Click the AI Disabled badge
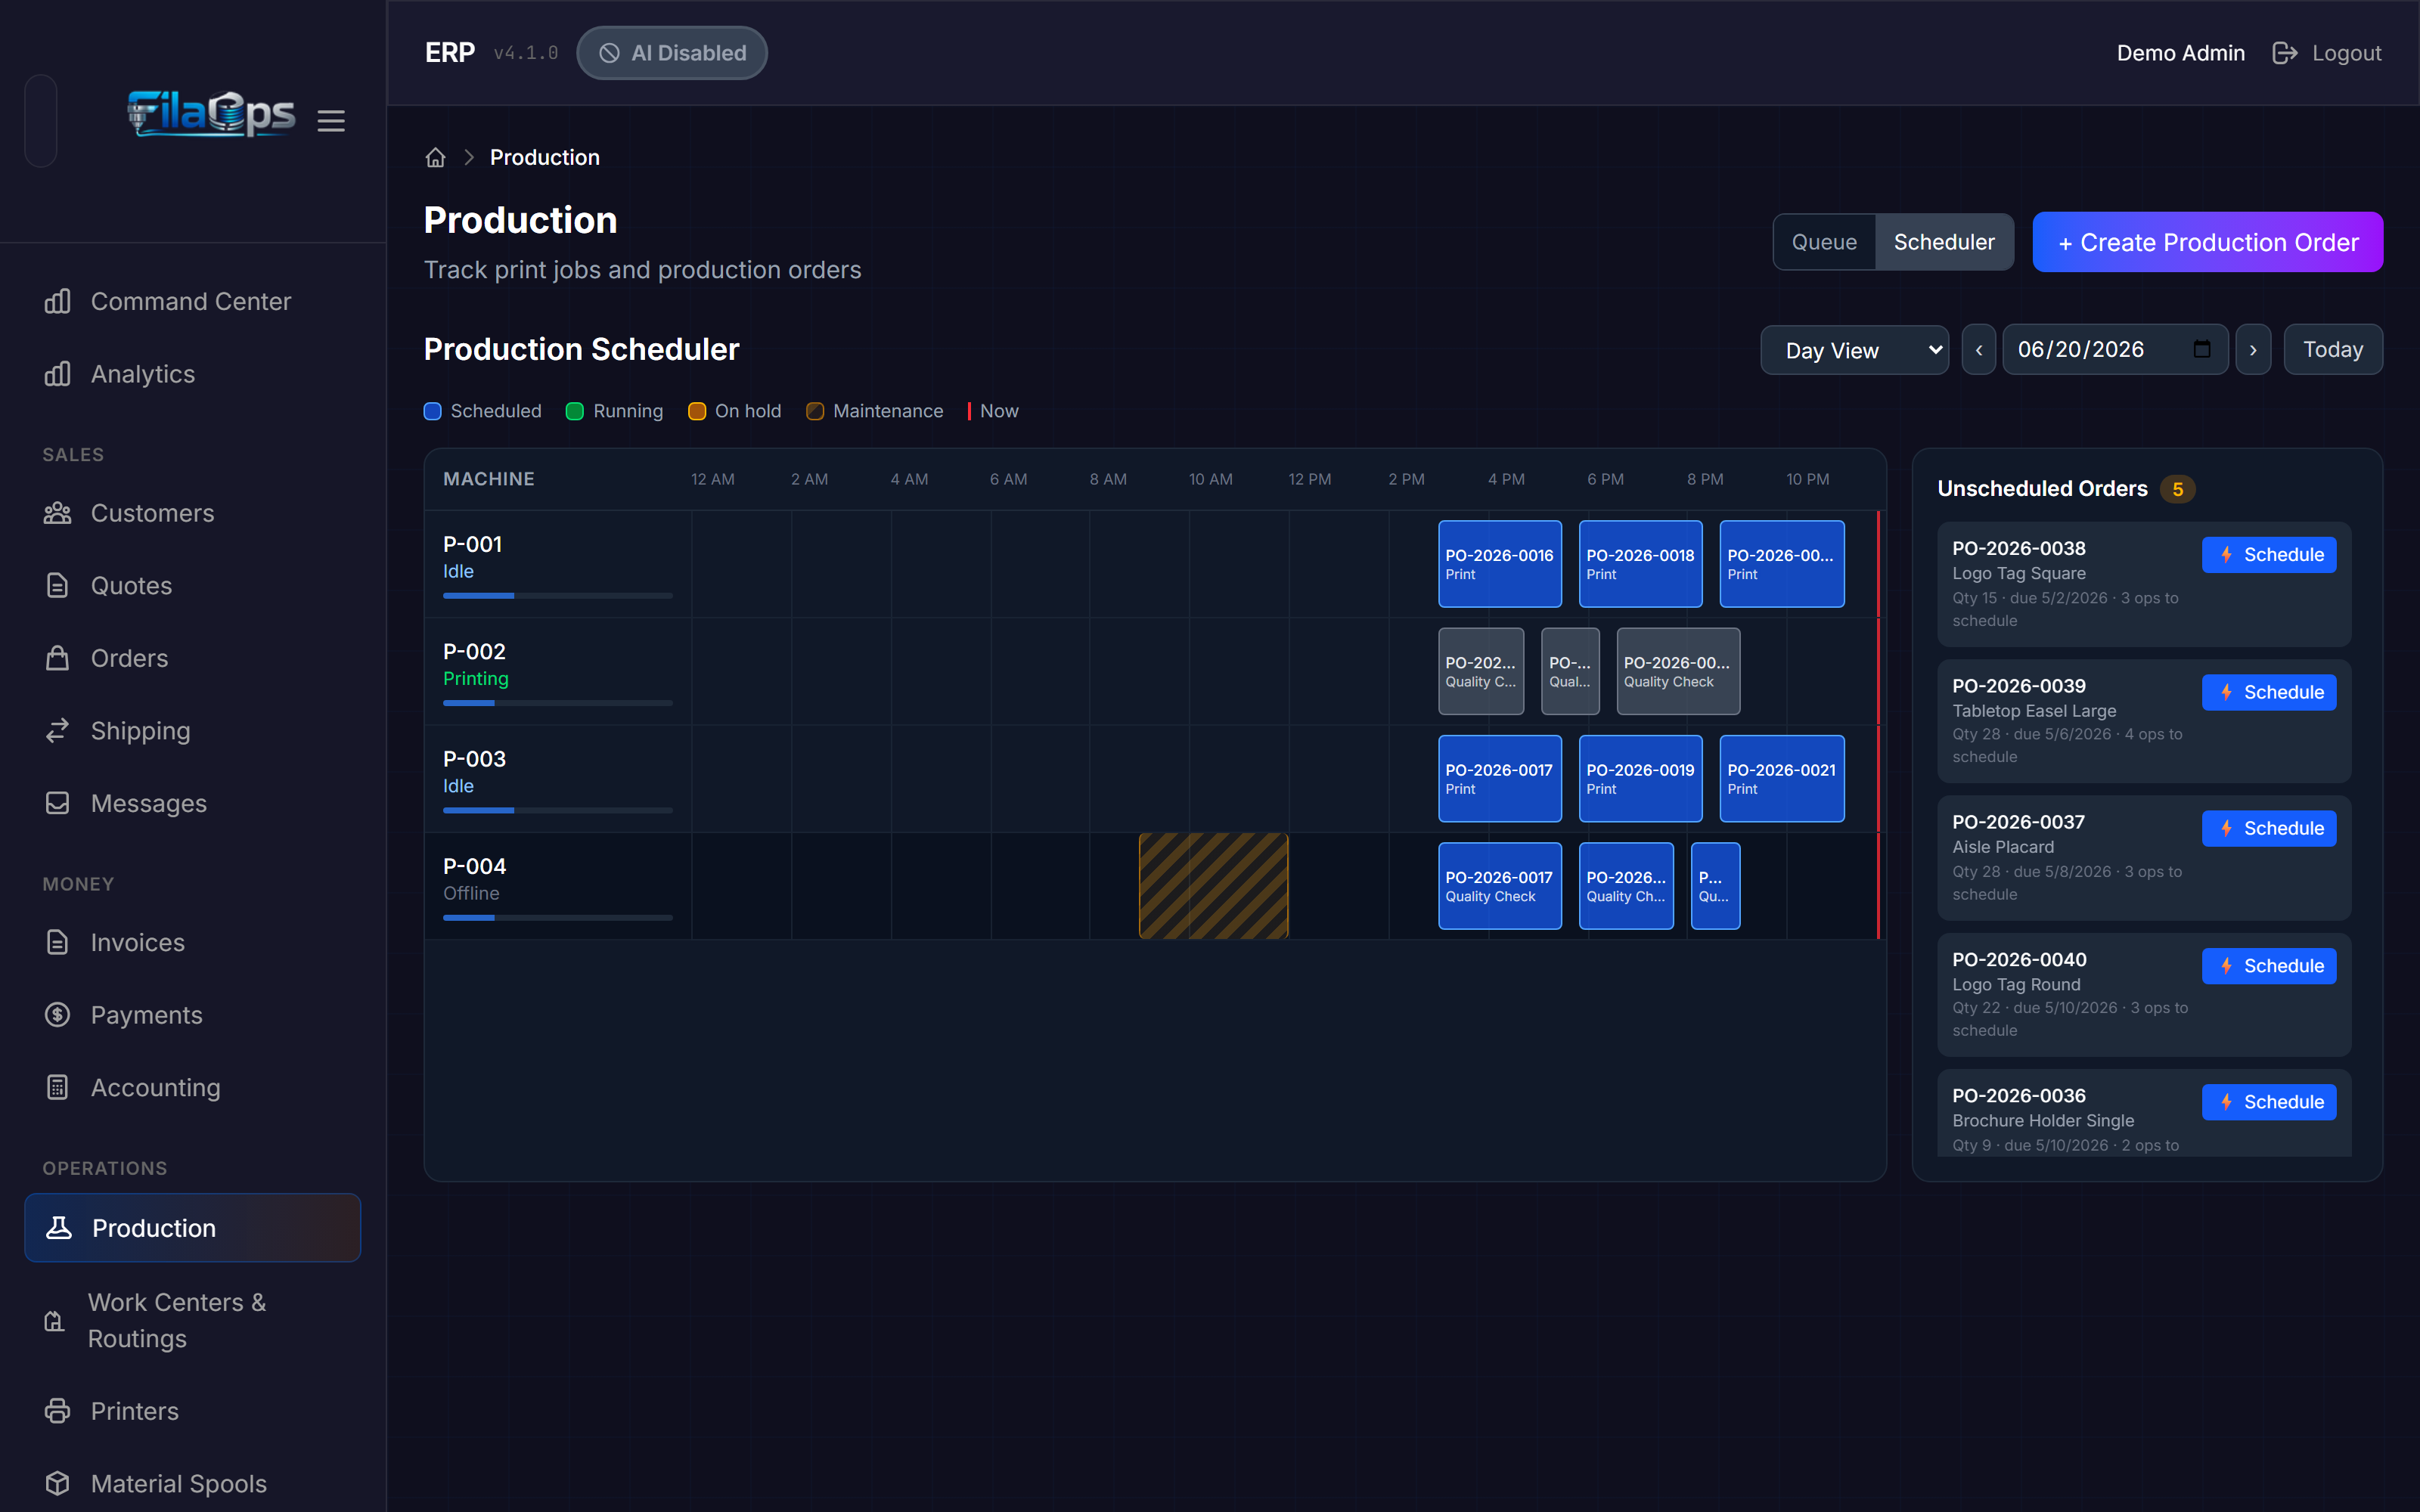2420x1512 pixels. [x=672, y=53]
